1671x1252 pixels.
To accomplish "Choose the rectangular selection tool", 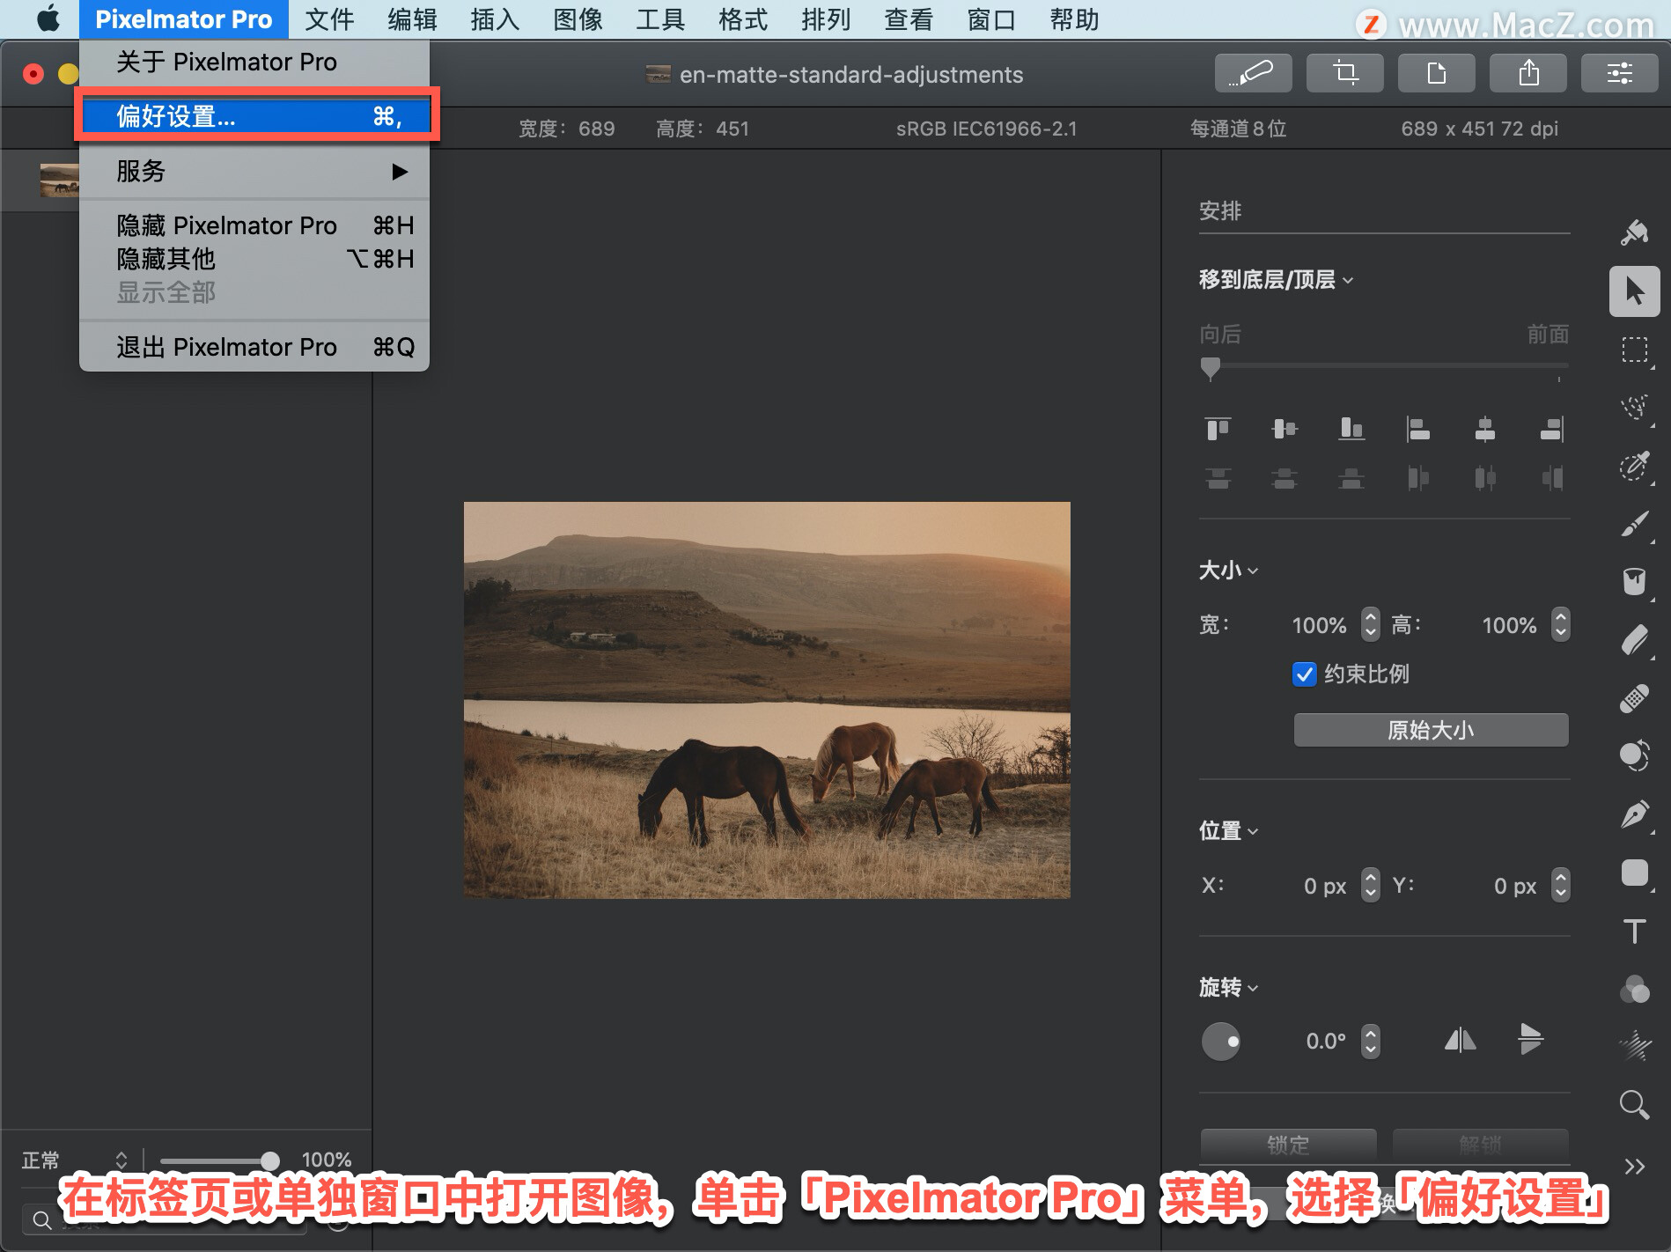I will (x=1634, y=350).
